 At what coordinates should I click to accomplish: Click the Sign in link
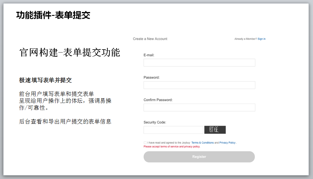[261, 39]
